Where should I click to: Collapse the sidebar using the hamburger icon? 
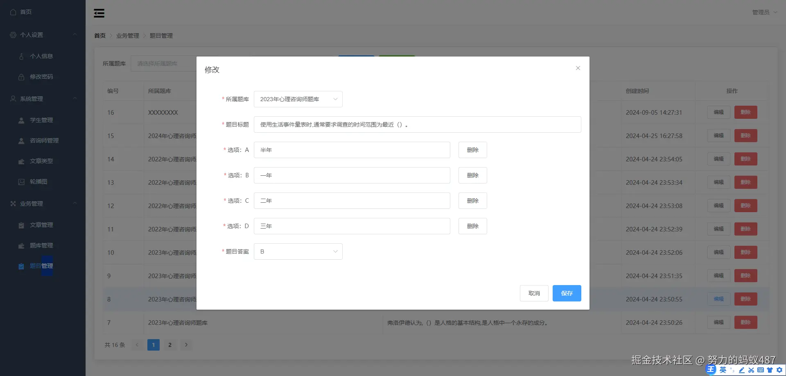(99, 13)
